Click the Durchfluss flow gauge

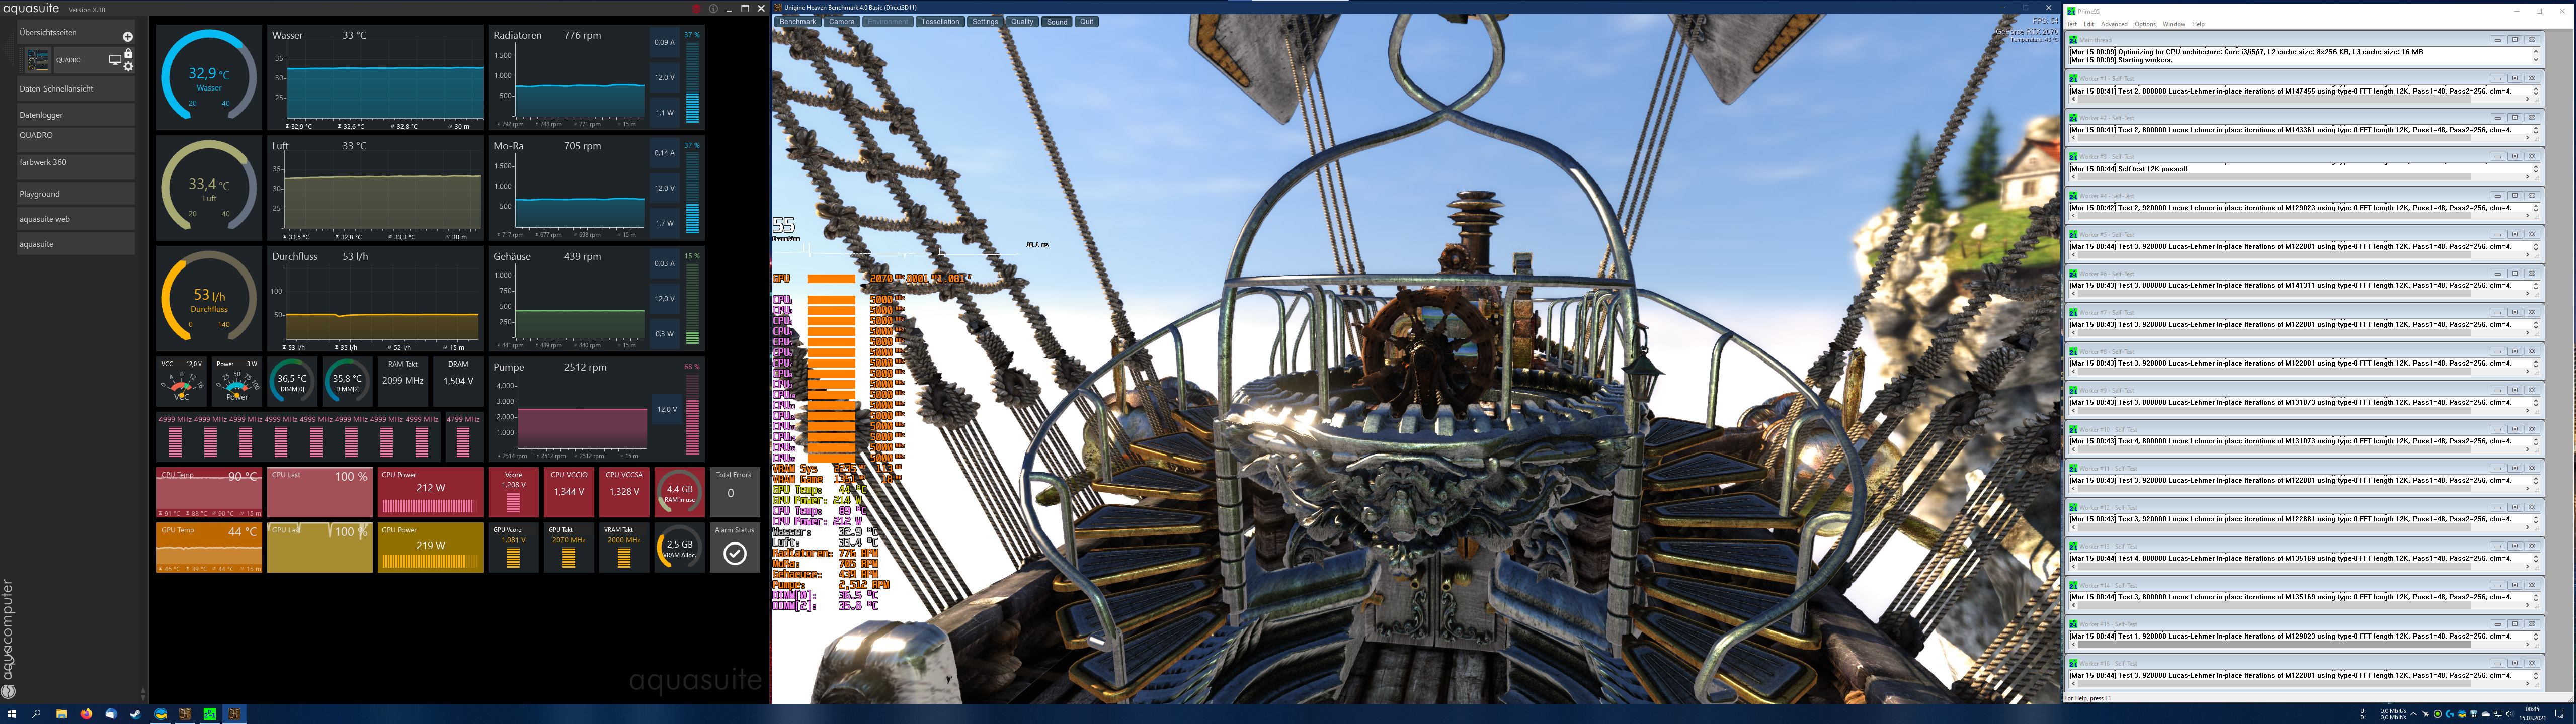tap(209, 298)
